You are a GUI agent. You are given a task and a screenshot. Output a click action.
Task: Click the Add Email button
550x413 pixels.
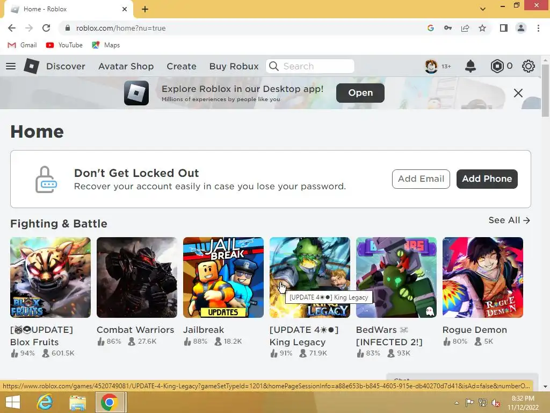[x=421, y=179]
